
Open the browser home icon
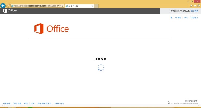[x=191, y=6]
